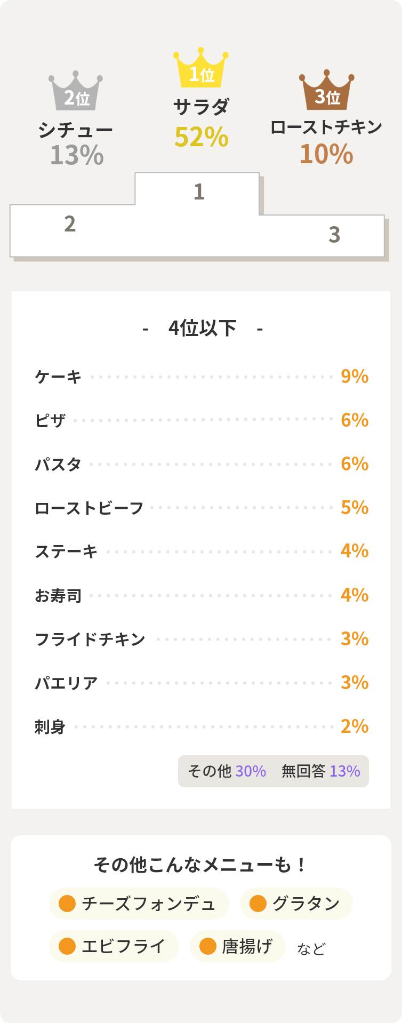Click the gold 1位 crown icon
Viewport: 402px width, 1023px height.
[201, 68]
